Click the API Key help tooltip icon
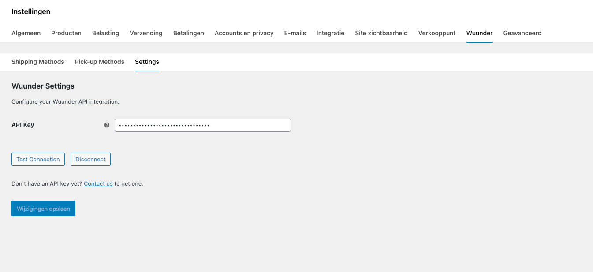593x272 pixels. [x=107, y=125]
